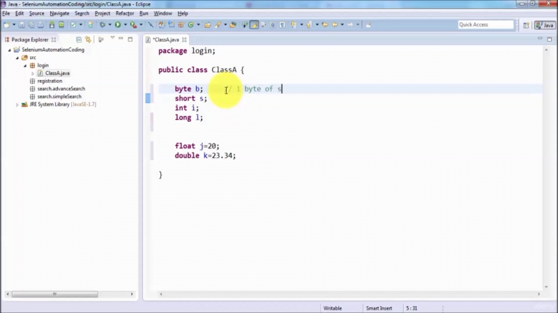Click the Smart Insert status bar entry
Screen dimensions: 558x313
click(379, 308)
